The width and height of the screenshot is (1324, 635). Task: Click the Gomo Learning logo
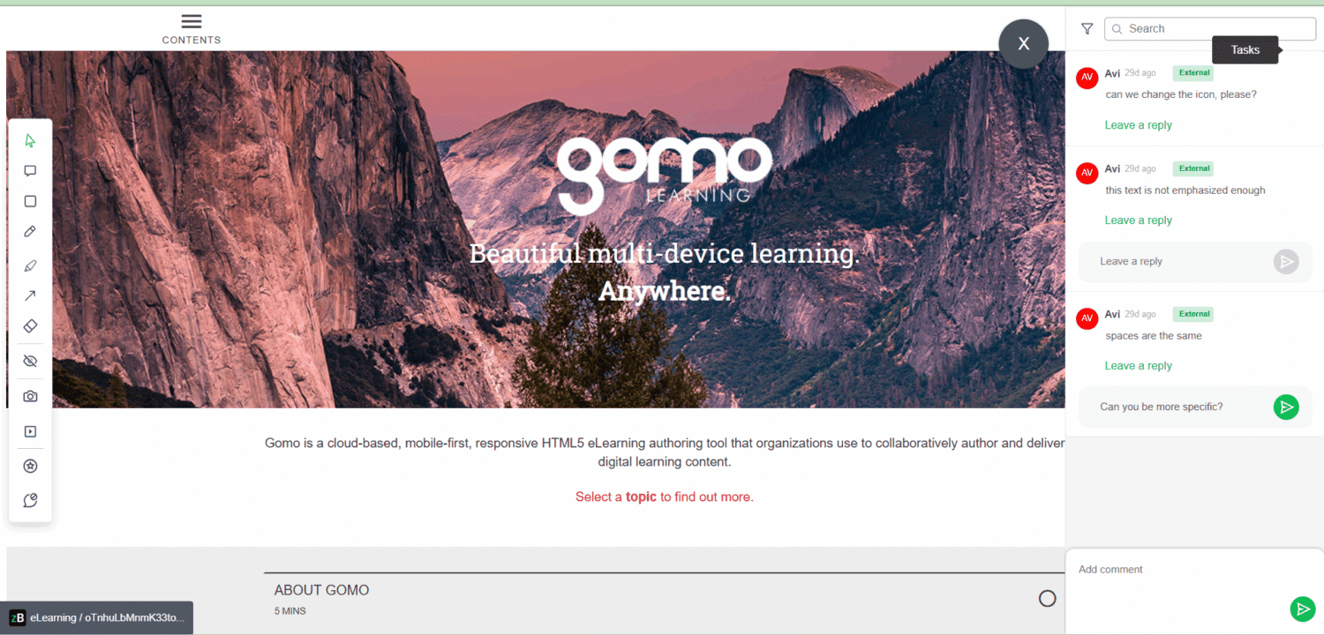664,176
